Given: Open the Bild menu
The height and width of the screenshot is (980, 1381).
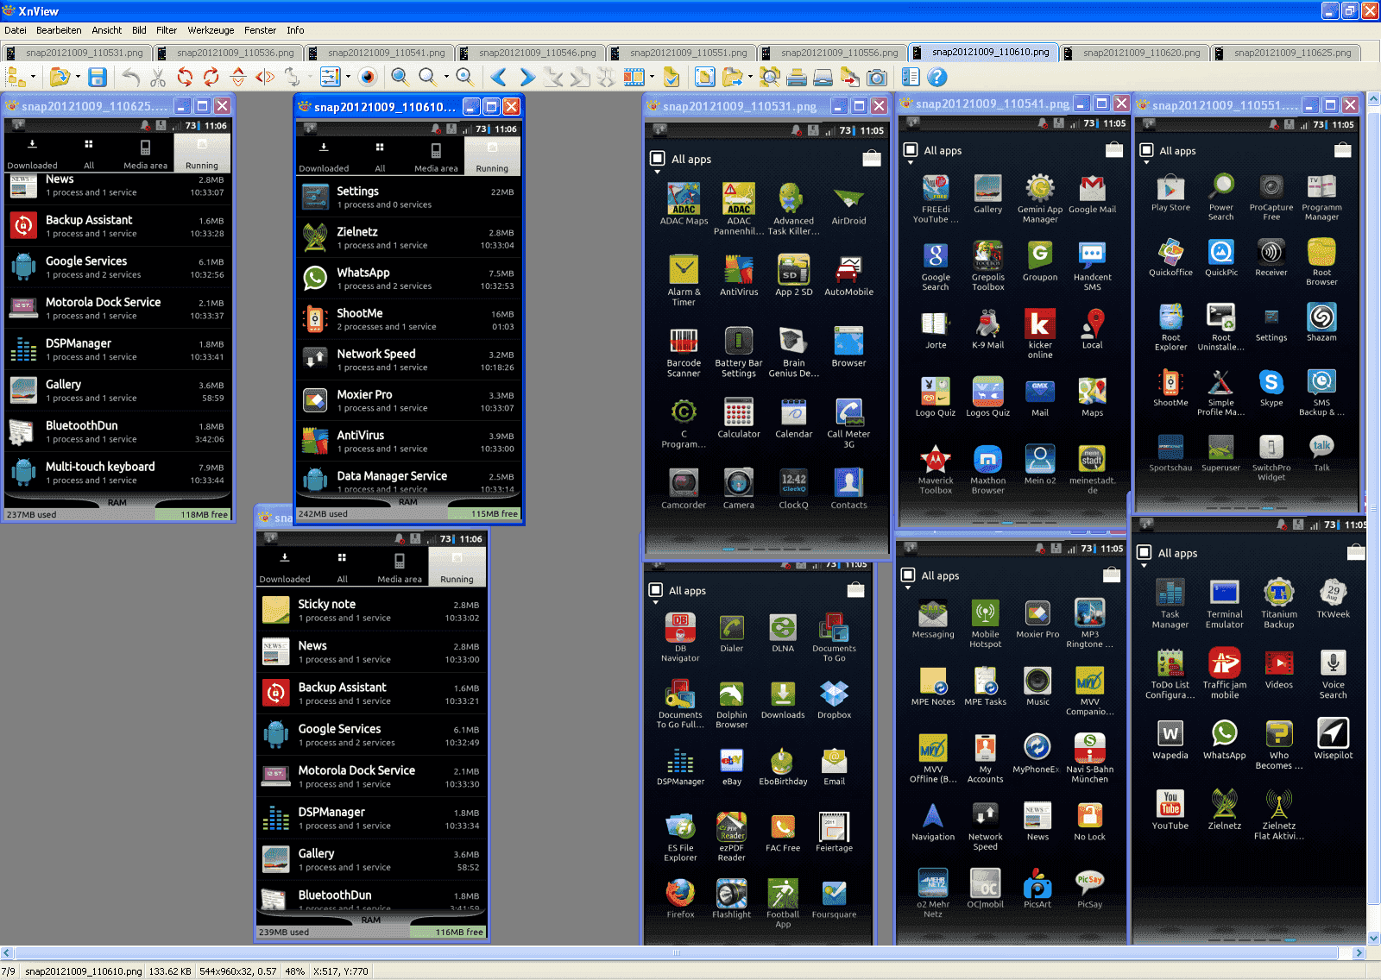Looking at the screenshot, I should tap(139, 30).
